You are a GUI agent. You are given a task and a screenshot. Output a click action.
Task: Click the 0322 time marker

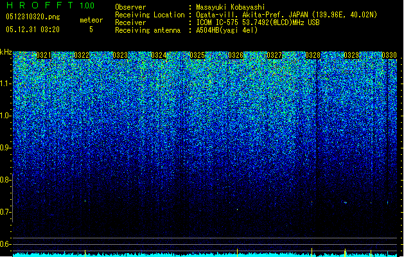pyautogui.click(x=82, y=55)
